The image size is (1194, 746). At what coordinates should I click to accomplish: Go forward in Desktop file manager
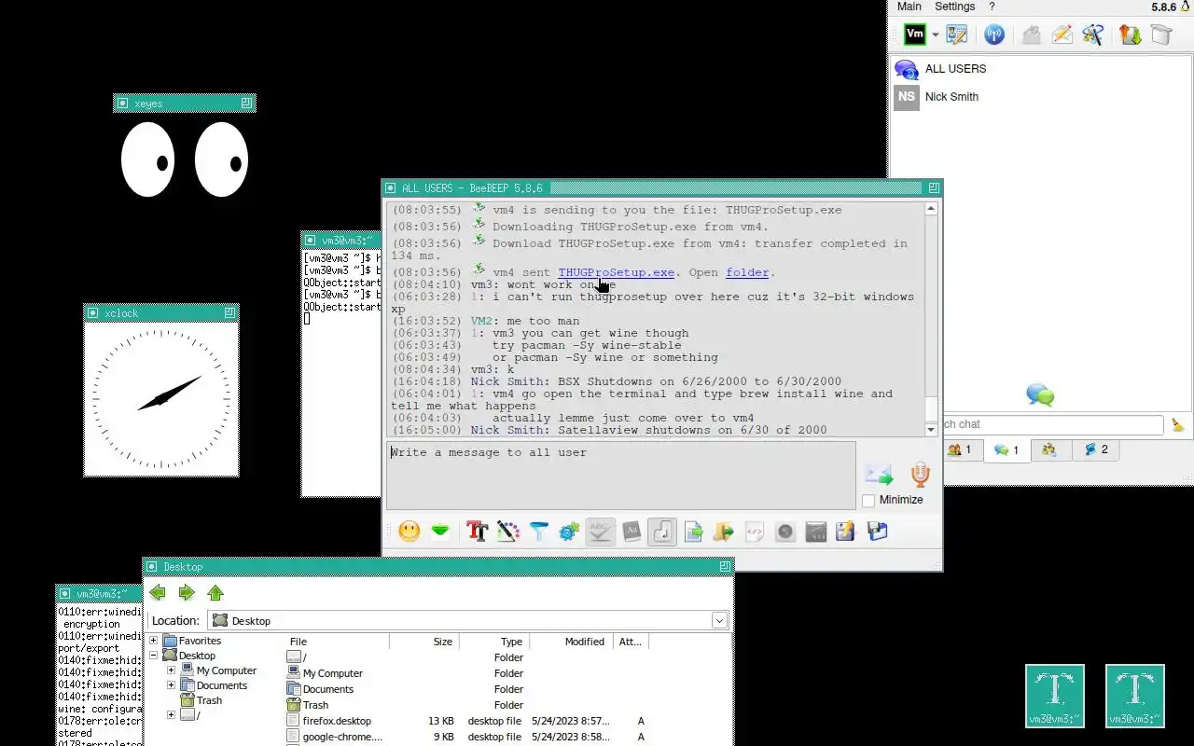pos(187,593)
